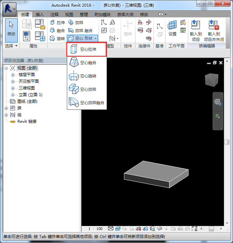Toggle the crop view icon in view bar
The image size is (233, 243).
pyautogui.click(x=138, y=229)
